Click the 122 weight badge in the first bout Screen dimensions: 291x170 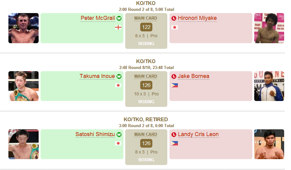[146, 27]
